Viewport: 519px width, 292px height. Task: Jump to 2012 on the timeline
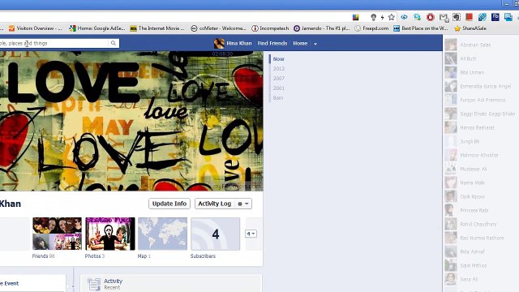279,68
